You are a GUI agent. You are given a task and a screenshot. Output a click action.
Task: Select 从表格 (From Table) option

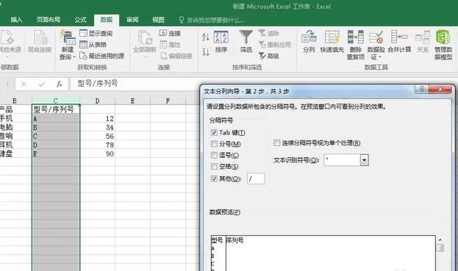pyautogui.click(x=93, y=44)
